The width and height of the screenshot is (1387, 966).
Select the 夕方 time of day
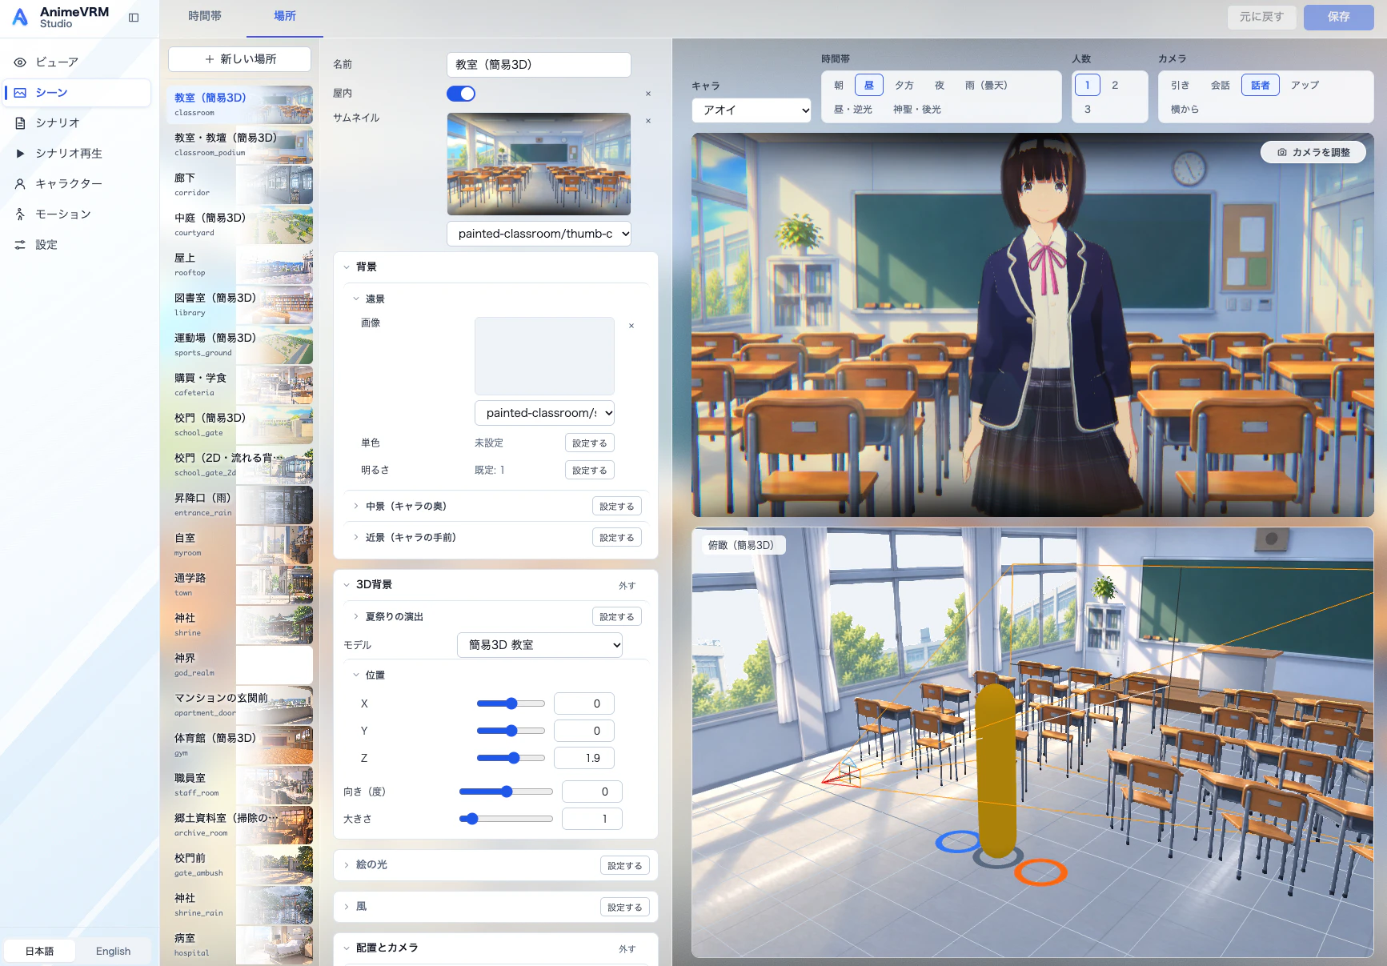tap(904, 85)
